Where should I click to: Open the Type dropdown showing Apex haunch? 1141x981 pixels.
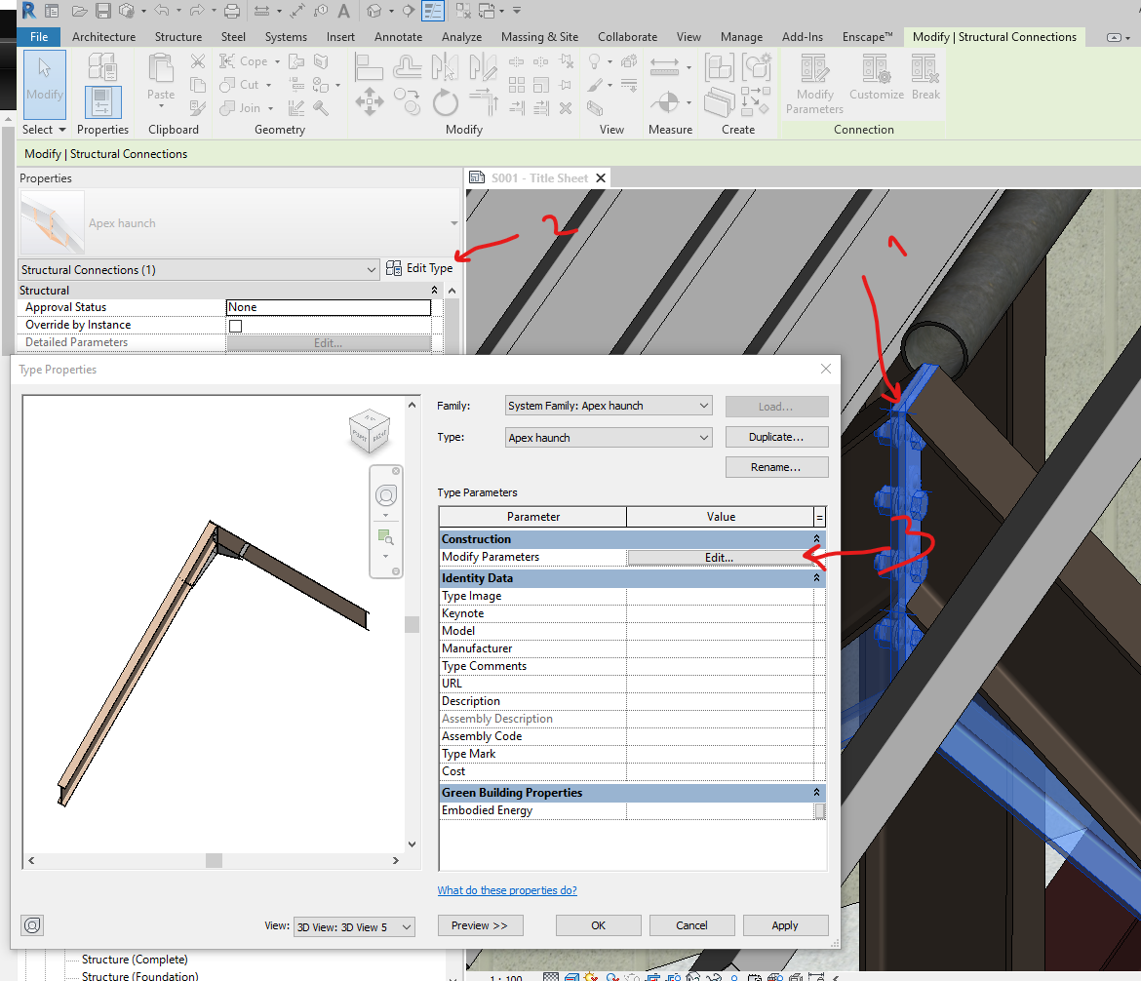(607, 437)
